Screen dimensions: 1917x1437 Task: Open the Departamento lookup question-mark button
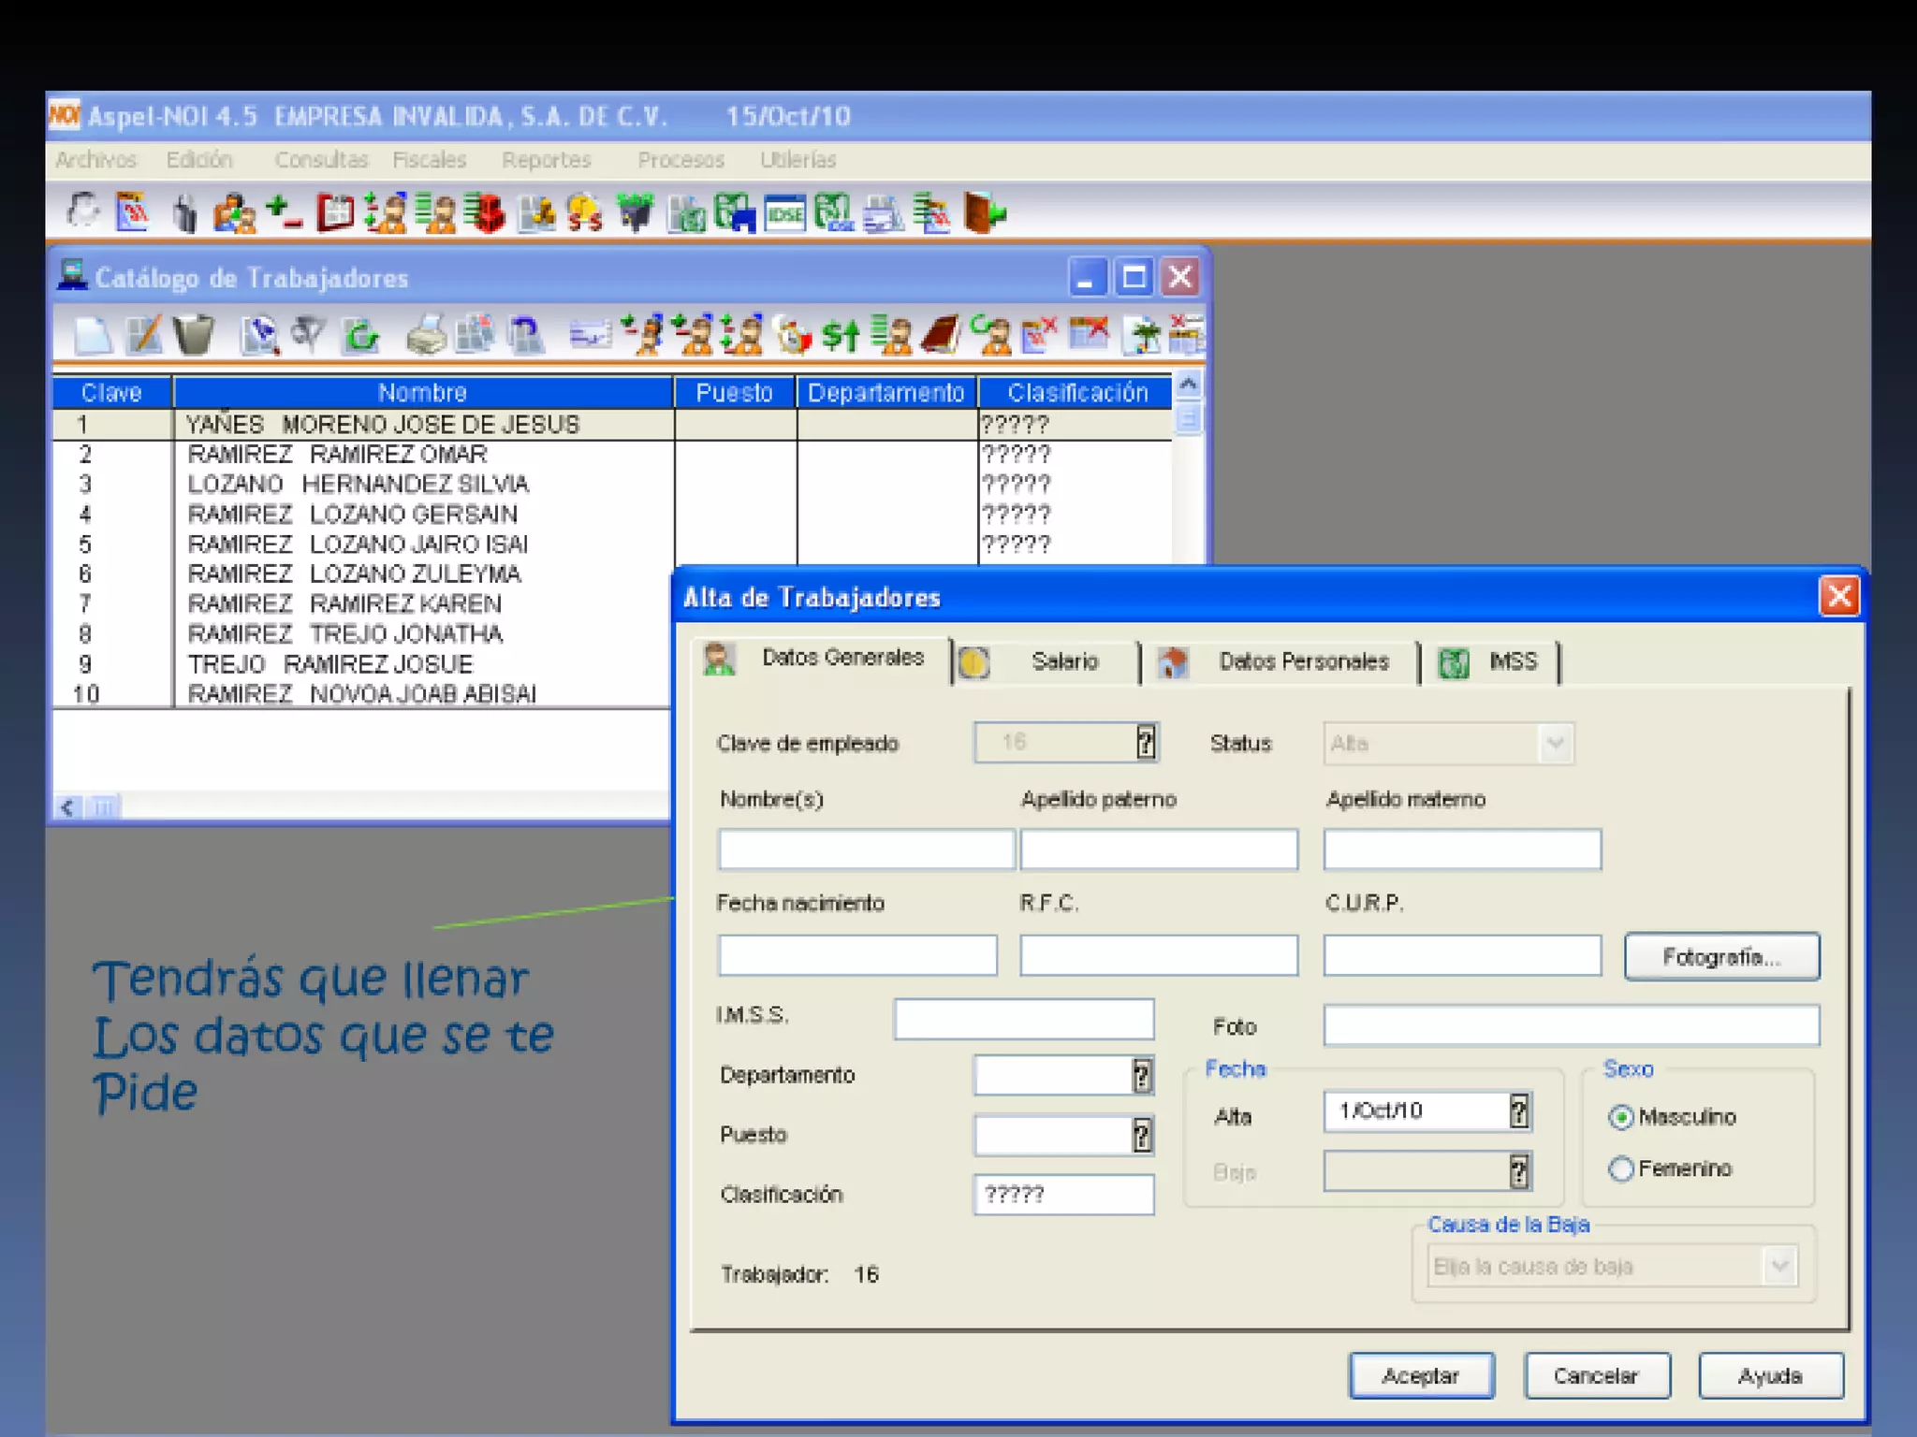[x=1142, y=1076]
